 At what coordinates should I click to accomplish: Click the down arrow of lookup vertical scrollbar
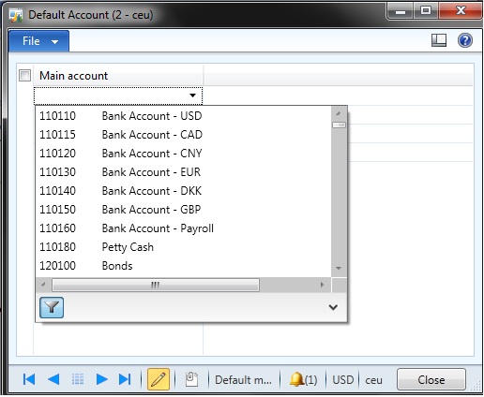339,268
